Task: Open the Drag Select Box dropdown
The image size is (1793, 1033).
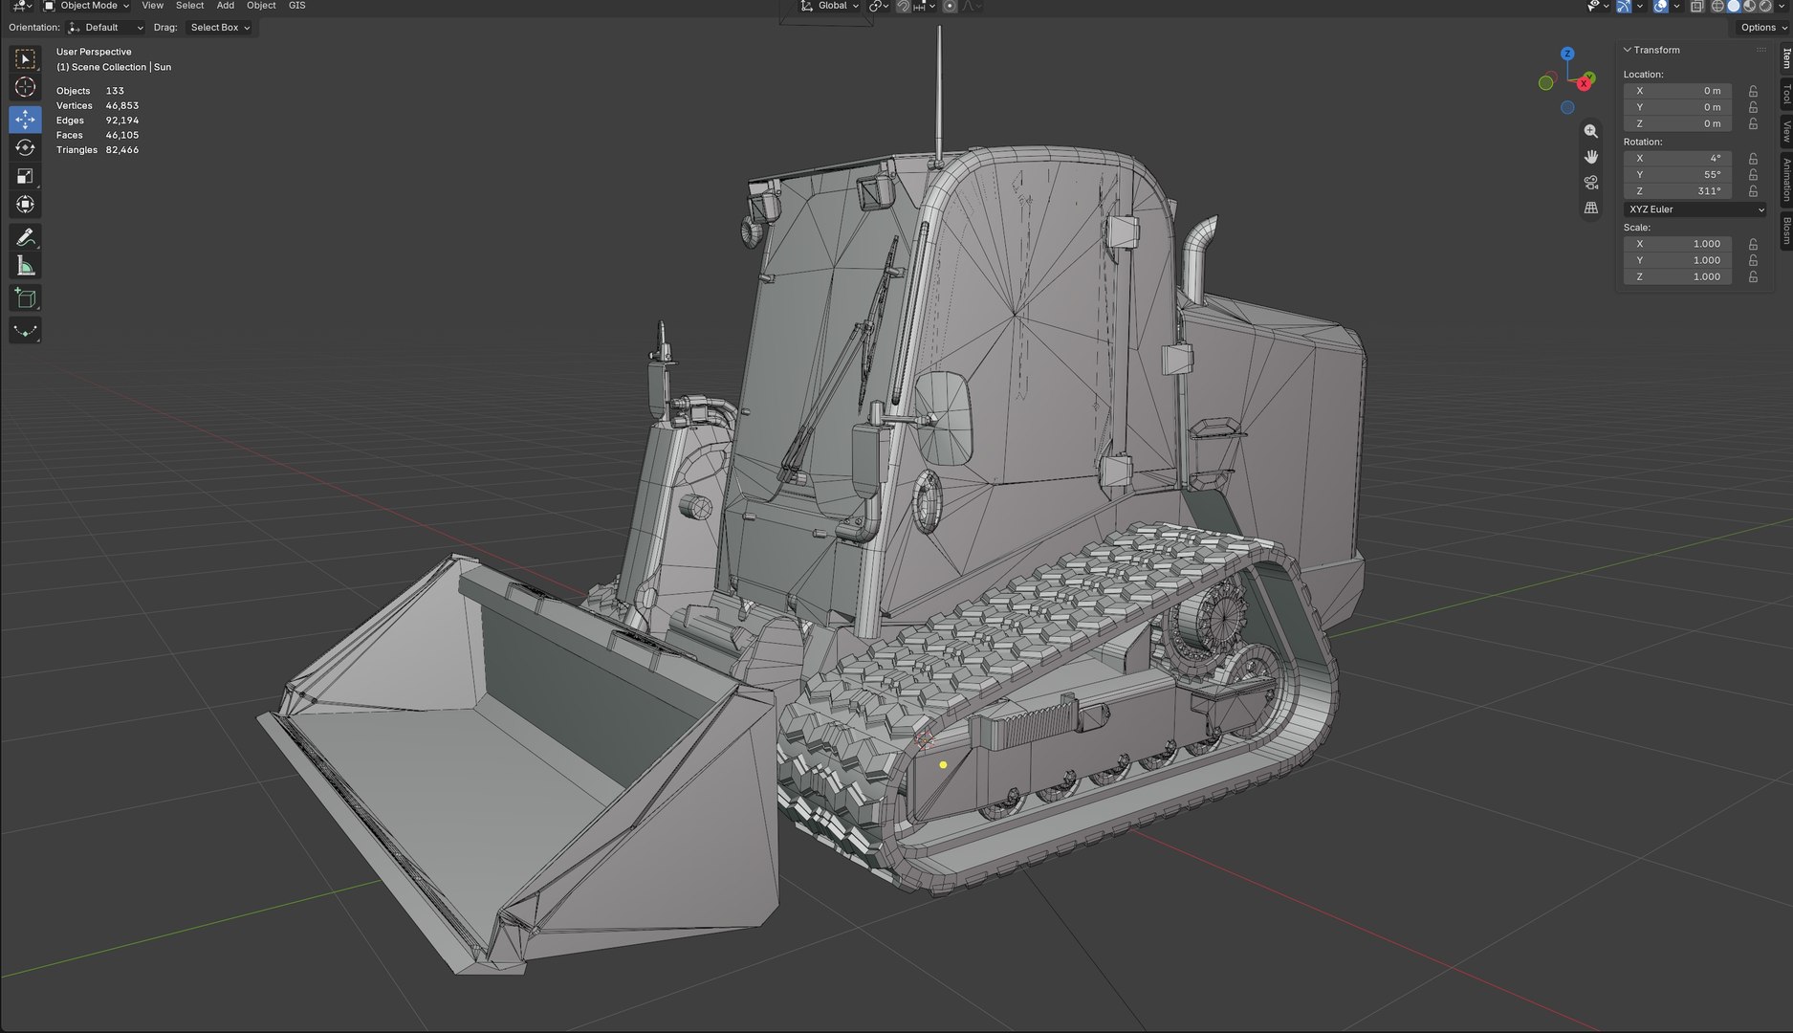Action: [x=220, y=28]
